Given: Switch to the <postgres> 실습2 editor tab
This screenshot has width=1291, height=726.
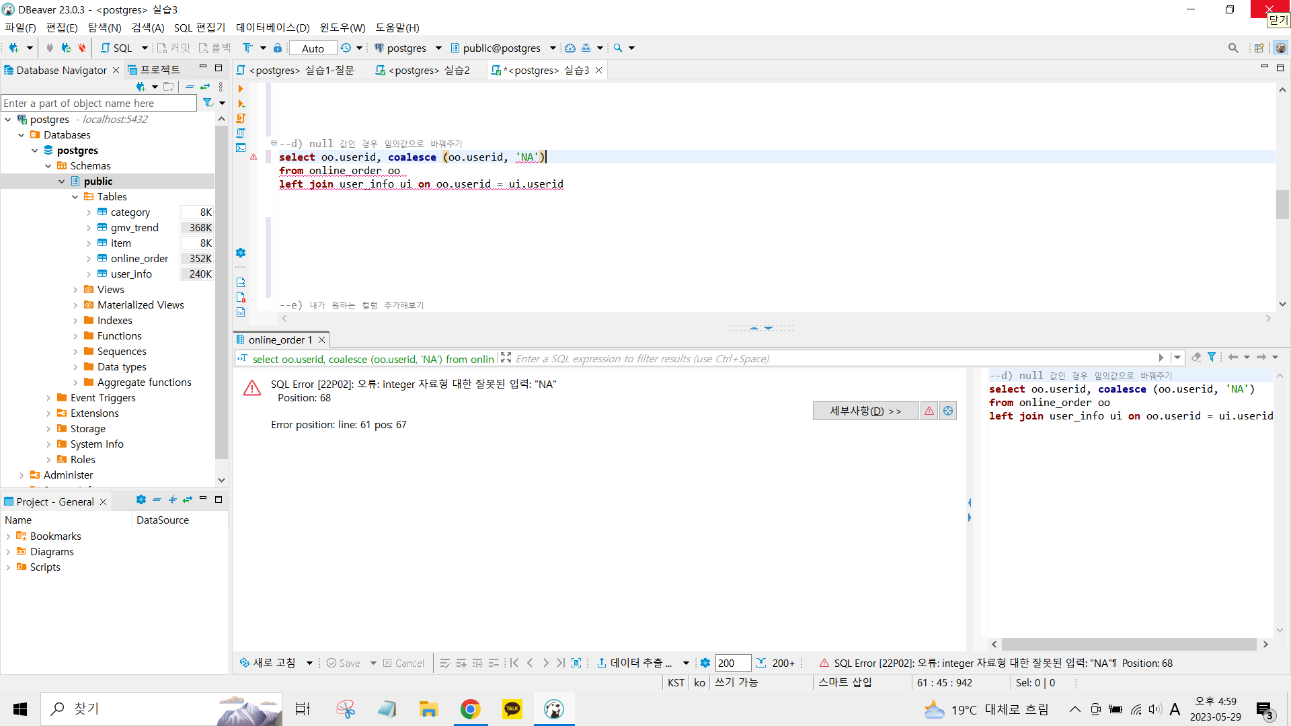Looking at the screenshot, I should tap(423, 70).
